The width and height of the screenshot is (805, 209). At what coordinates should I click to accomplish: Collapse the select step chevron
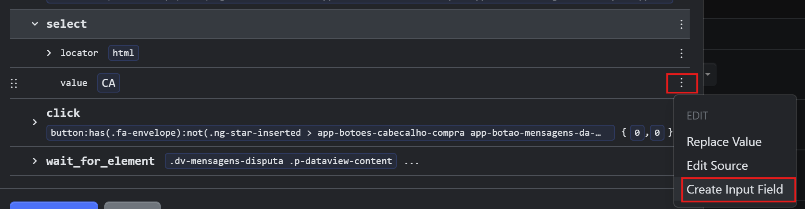35,24
